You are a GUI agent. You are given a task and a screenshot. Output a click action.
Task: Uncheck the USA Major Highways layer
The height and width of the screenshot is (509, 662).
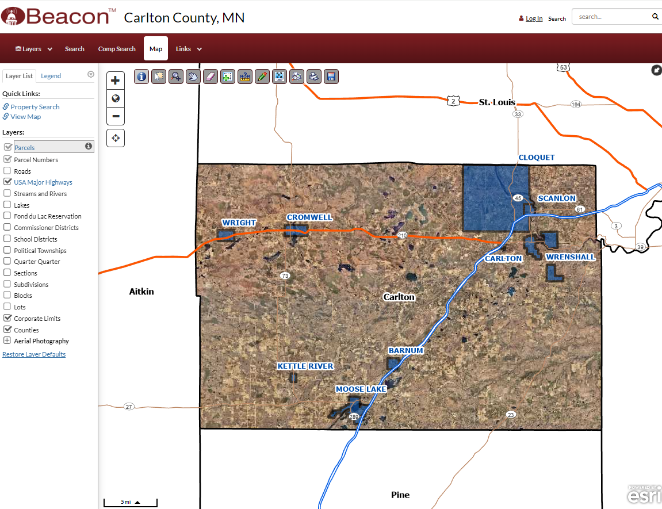[7, 182]
